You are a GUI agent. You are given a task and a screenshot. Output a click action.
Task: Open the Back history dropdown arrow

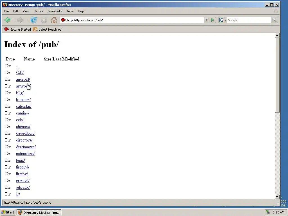(14, 20)
